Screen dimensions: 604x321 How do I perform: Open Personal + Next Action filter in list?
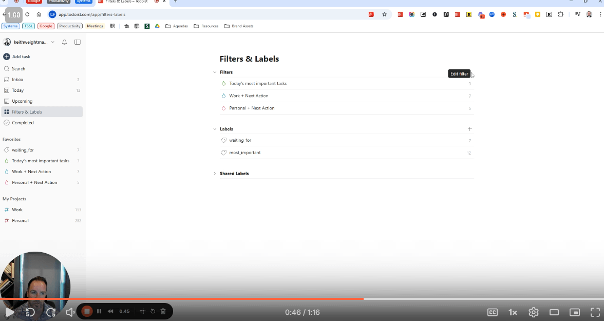coord(346,108)
